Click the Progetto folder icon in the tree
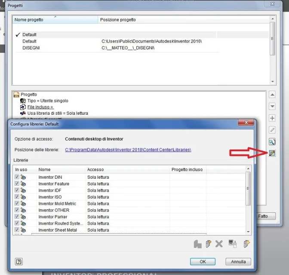This screenshot has width=289, height=275. point(16,95)
